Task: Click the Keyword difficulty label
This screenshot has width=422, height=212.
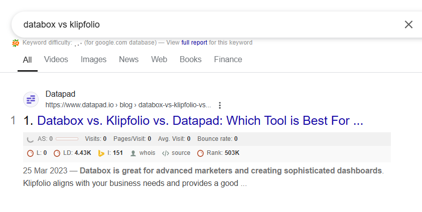Action: [47, 43]
